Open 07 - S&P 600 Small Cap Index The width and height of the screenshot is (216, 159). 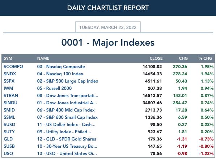coord(67,117)
